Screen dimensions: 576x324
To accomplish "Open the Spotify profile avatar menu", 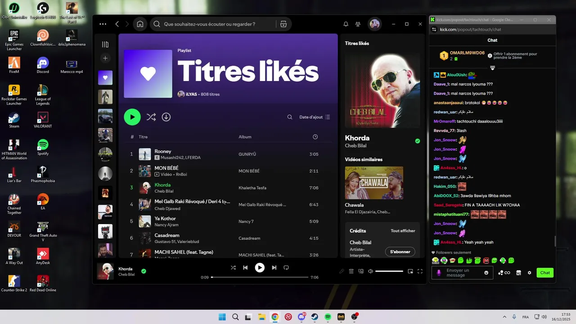I will pyautogui.click(x=374, y=24).
